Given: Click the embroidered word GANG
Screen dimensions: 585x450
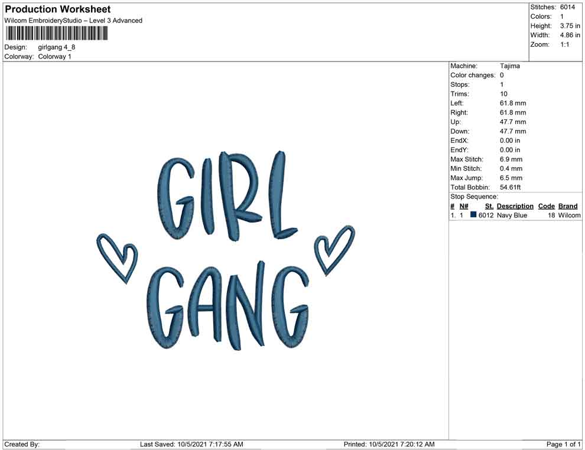Looking at the screenshot, I should click(x=227, y=307).
